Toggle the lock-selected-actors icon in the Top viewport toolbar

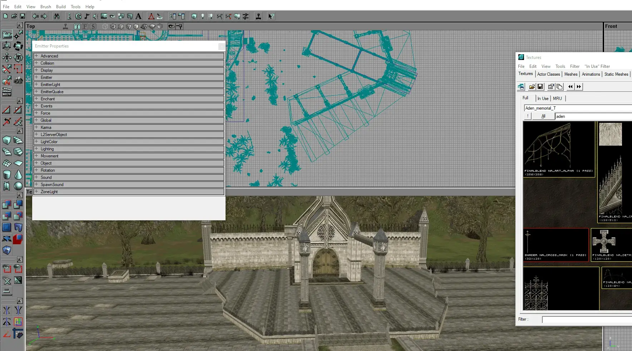[x=179, y=26]
